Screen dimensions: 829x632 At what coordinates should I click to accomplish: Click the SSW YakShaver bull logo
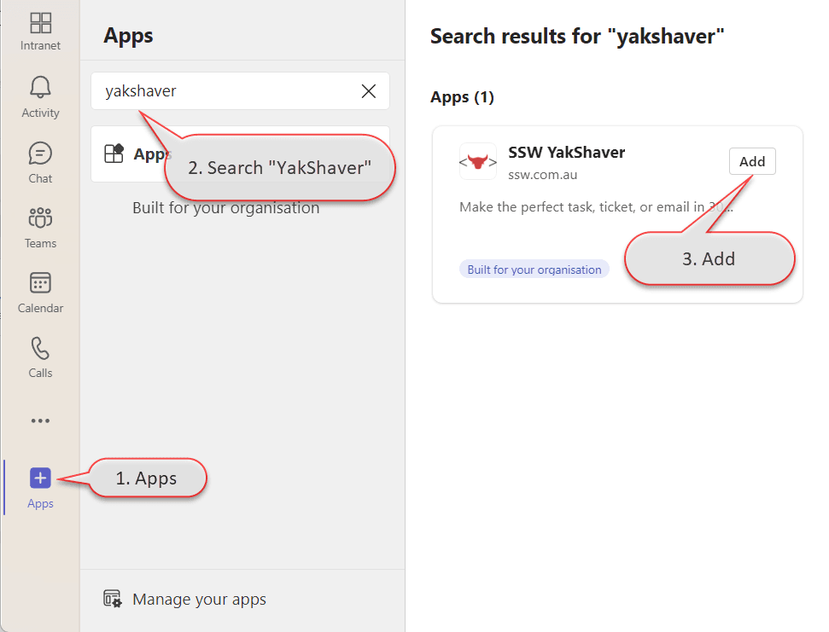477,161
